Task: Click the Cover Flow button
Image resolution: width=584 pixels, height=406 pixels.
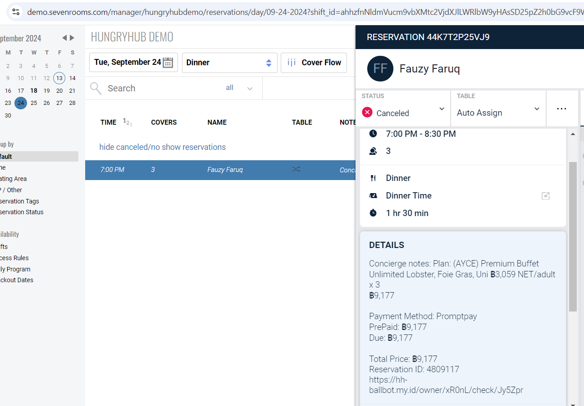Action: [x=314, y=63]
